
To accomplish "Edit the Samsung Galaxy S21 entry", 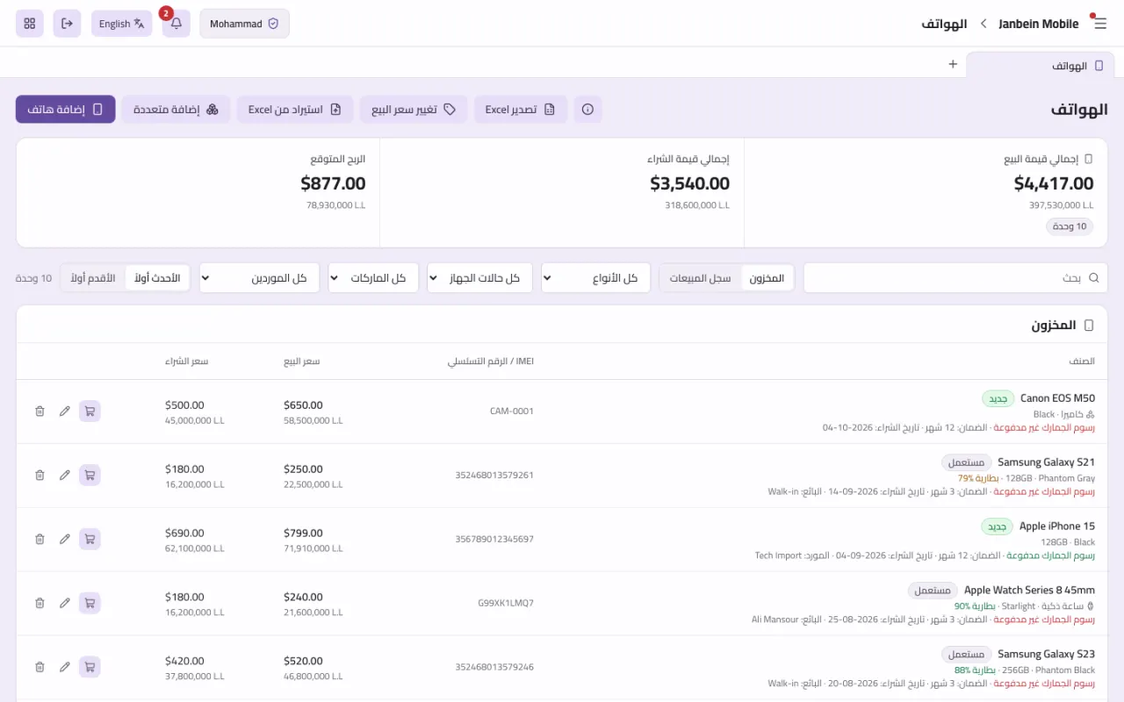I will (64, 475).
